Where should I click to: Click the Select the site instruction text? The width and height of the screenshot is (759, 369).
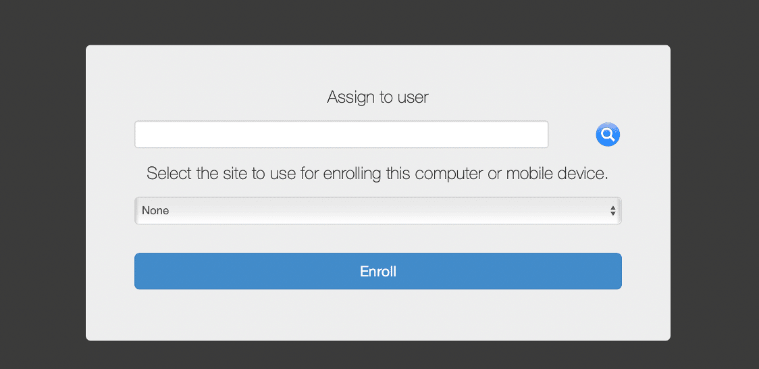(x=377, y=174)
